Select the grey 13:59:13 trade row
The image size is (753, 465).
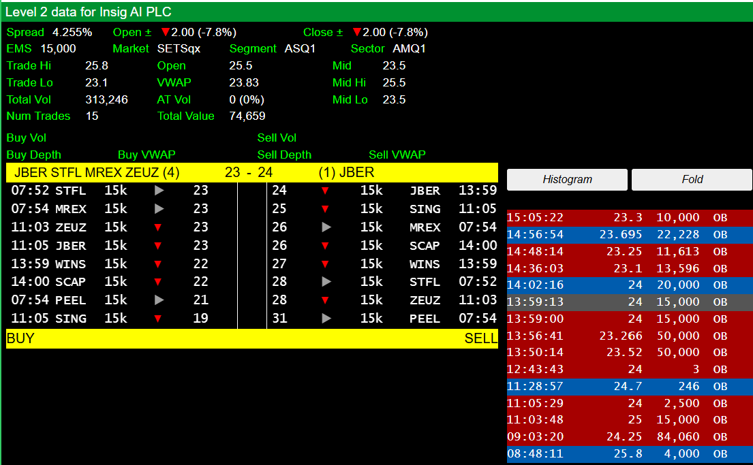click(x=630, y=302)
